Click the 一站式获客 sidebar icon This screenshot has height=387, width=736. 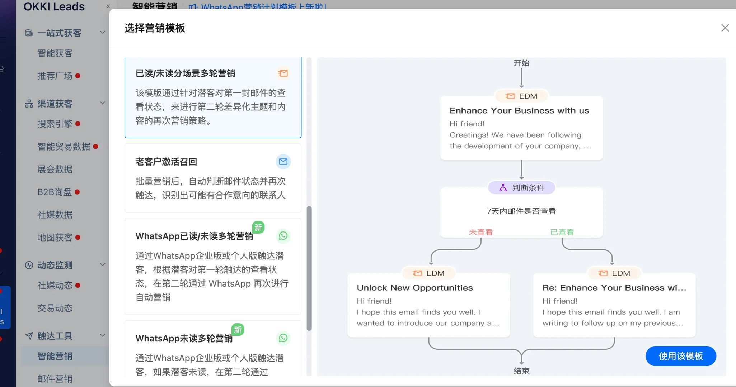[29, 33]
